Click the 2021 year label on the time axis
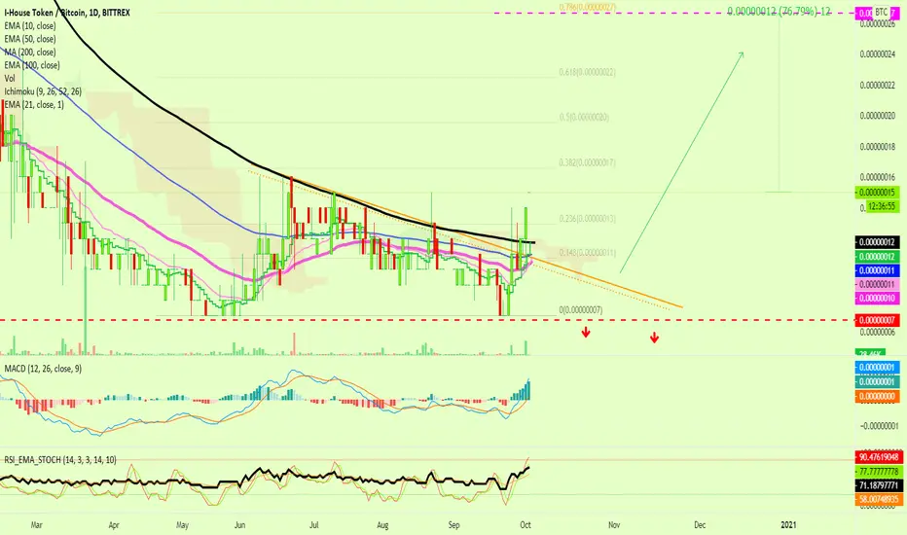Screen dimensions: 907x535 (x=788, y=525)
